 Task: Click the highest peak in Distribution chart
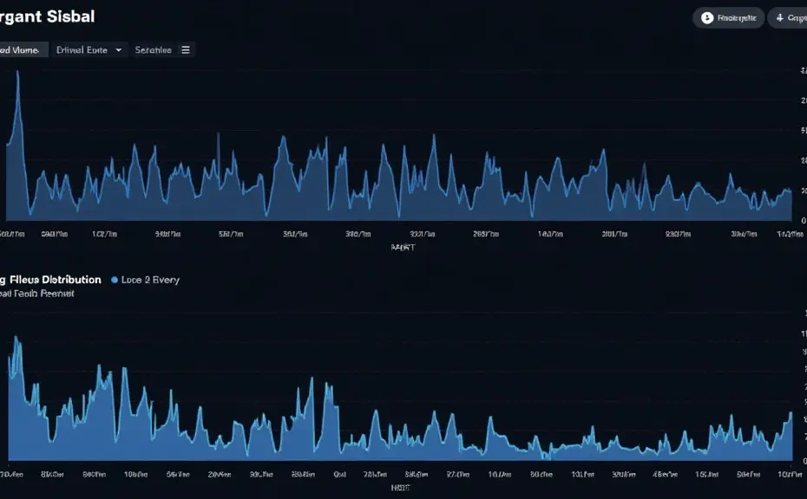coord(16,337)
